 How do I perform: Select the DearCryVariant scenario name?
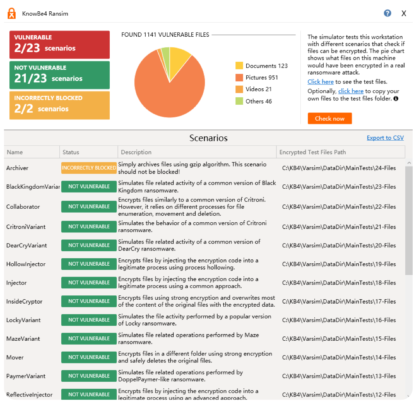pyautogui.click(x=27, y=245)
